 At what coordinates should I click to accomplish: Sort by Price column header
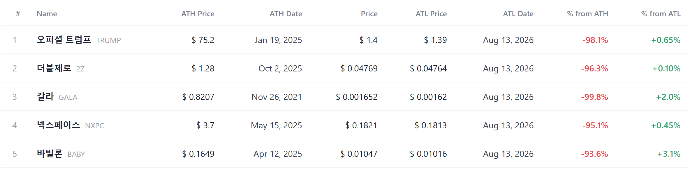click(369, 14)
